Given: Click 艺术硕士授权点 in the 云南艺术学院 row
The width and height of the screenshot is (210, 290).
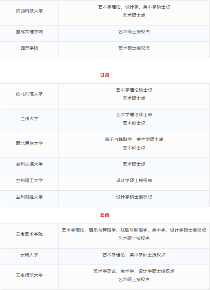Looking at the screenshot, I should [134, 238].
